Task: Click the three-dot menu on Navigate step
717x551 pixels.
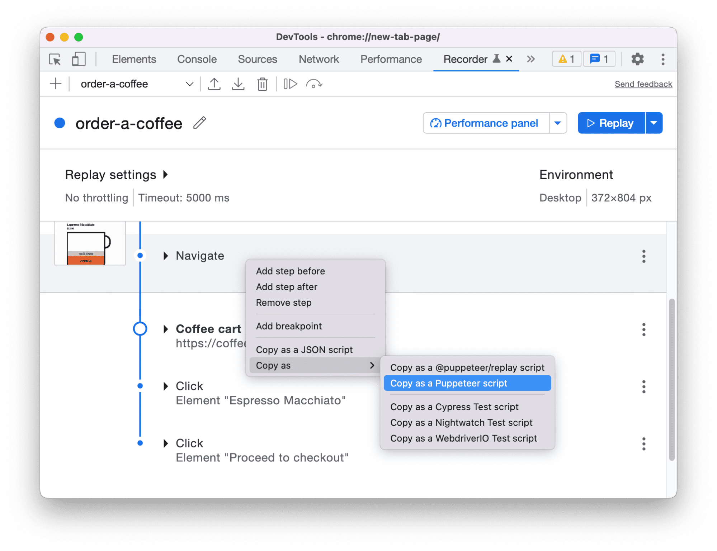Action: (x=643, y=255)
